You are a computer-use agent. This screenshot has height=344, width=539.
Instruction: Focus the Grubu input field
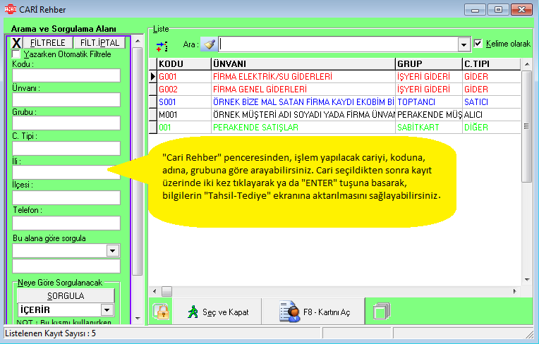(x=66, y=123)
